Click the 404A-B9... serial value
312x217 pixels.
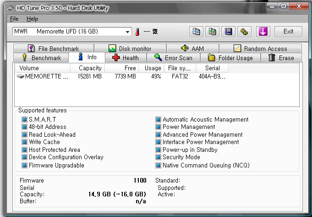click(212, 76)
